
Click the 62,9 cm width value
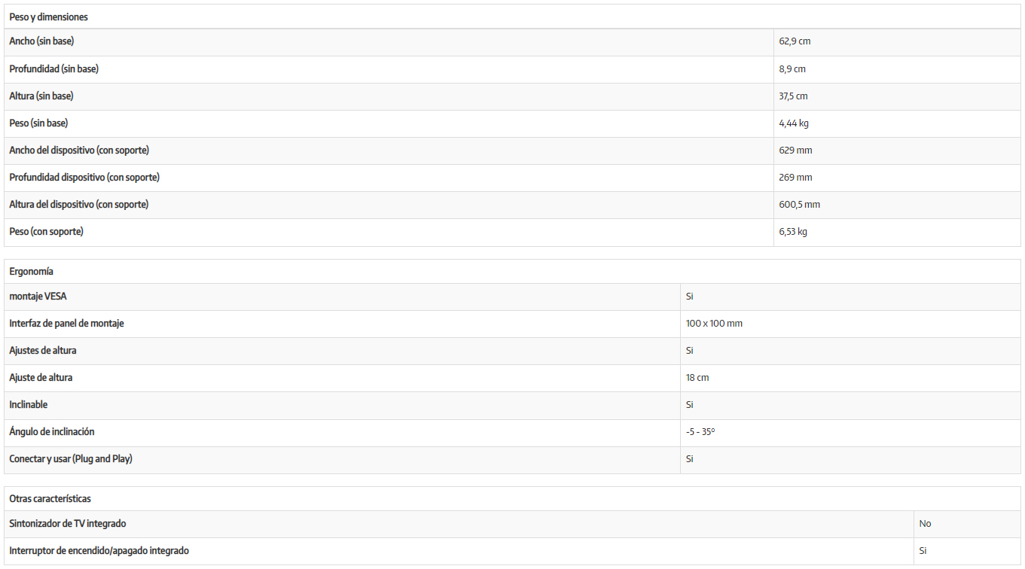click(x=795, y=41)
